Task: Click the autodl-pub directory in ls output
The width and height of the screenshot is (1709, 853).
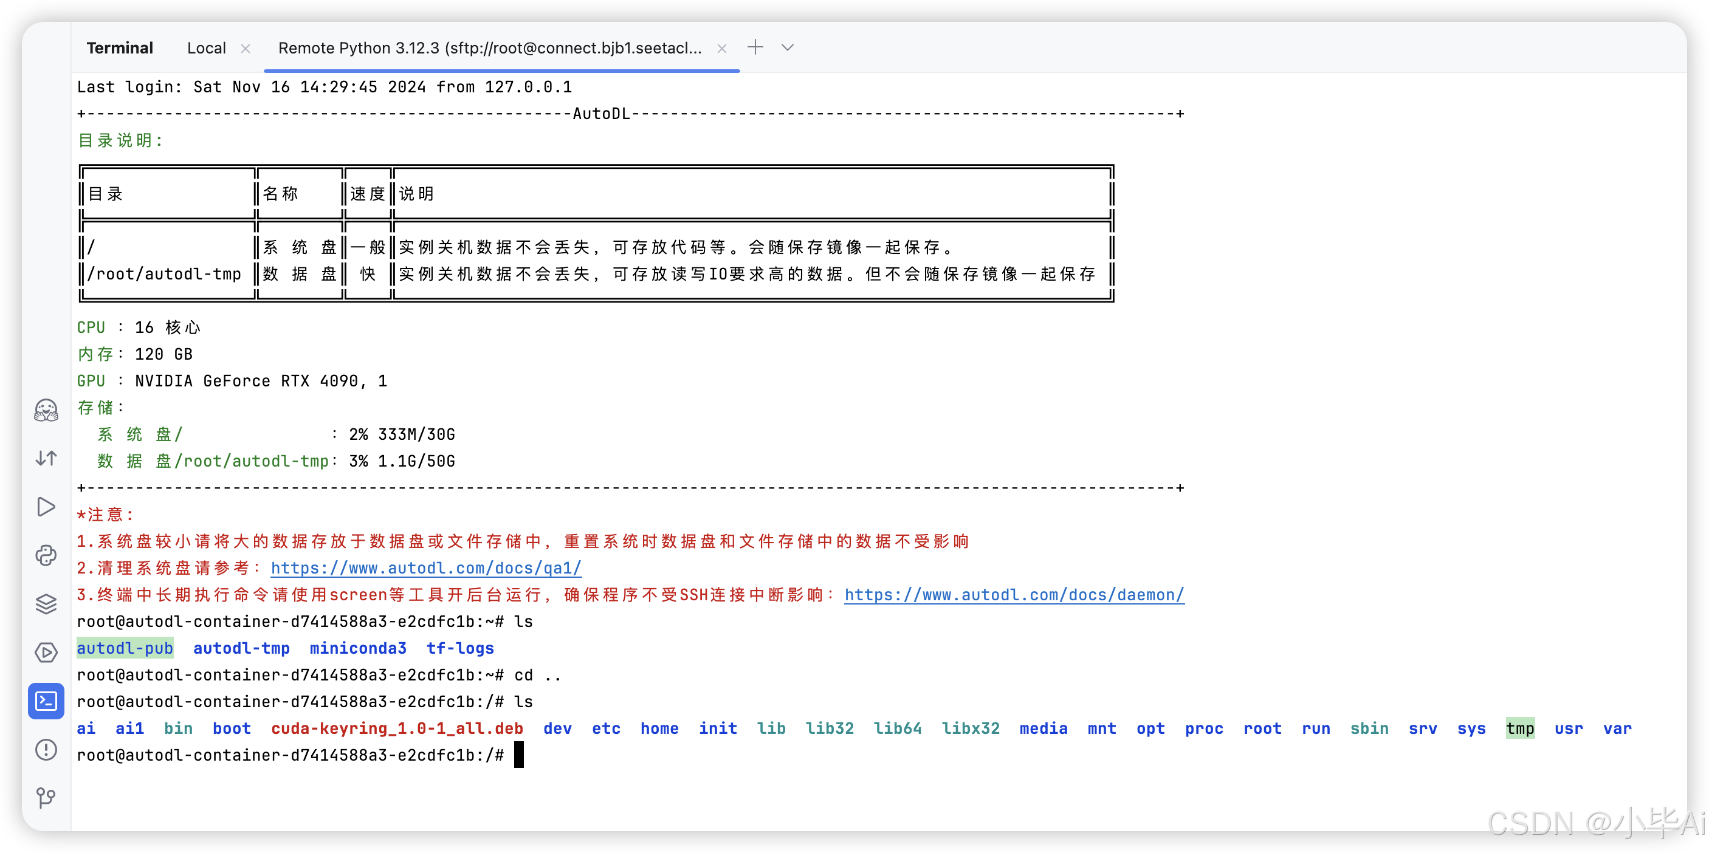Action: (x=125, y=649)
